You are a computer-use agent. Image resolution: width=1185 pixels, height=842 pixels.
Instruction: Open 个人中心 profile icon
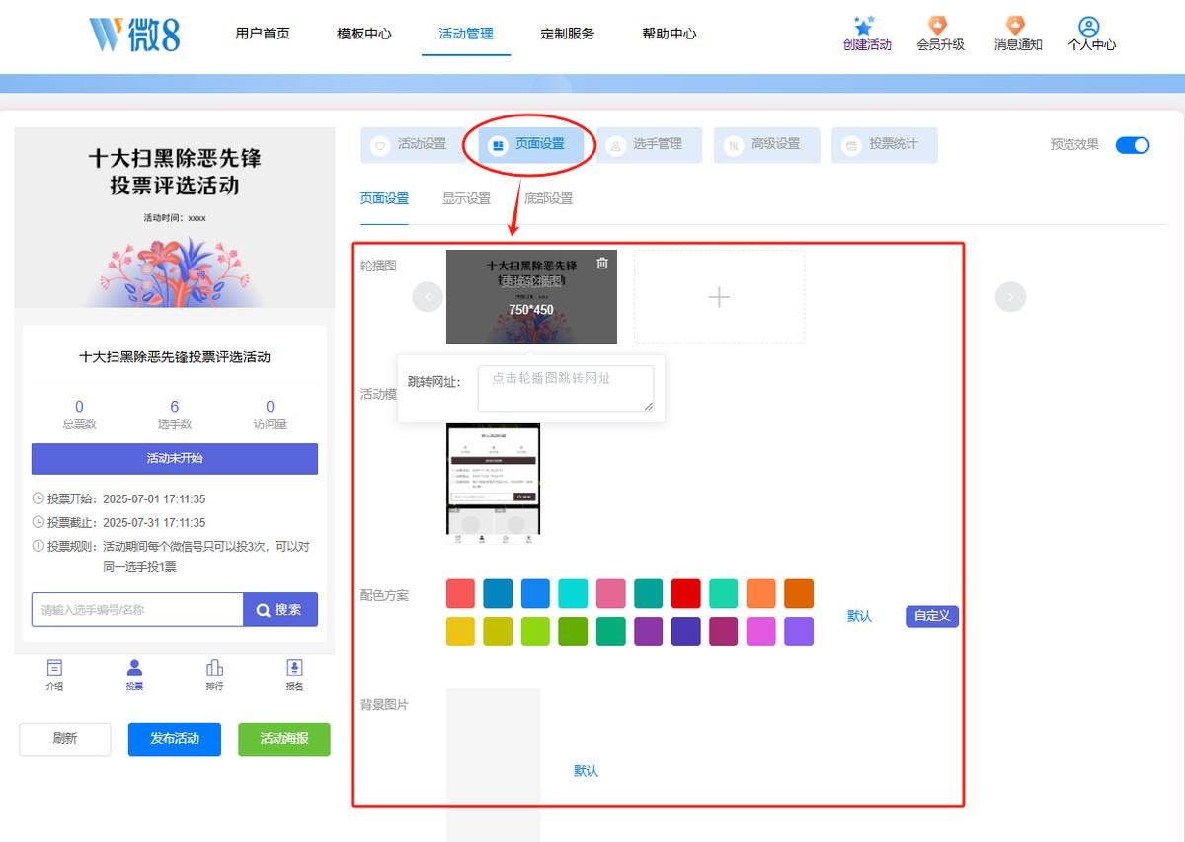tap(1089, 27)
